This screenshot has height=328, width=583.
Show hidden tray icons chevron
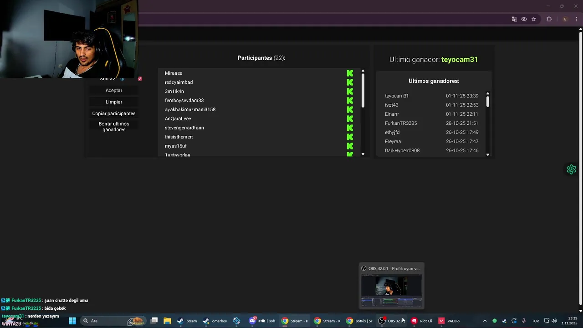pyautogui.click(x=485, y=321)
